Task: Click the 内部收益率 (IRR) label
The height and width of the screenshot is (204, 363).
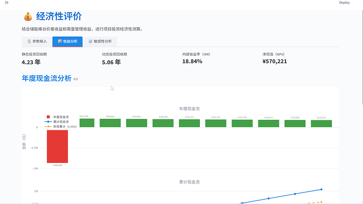Action: point(196,54)
